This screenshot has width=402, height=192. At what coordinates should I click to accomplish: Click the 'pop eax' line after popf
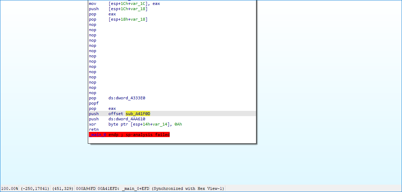(x=102, y=108)
